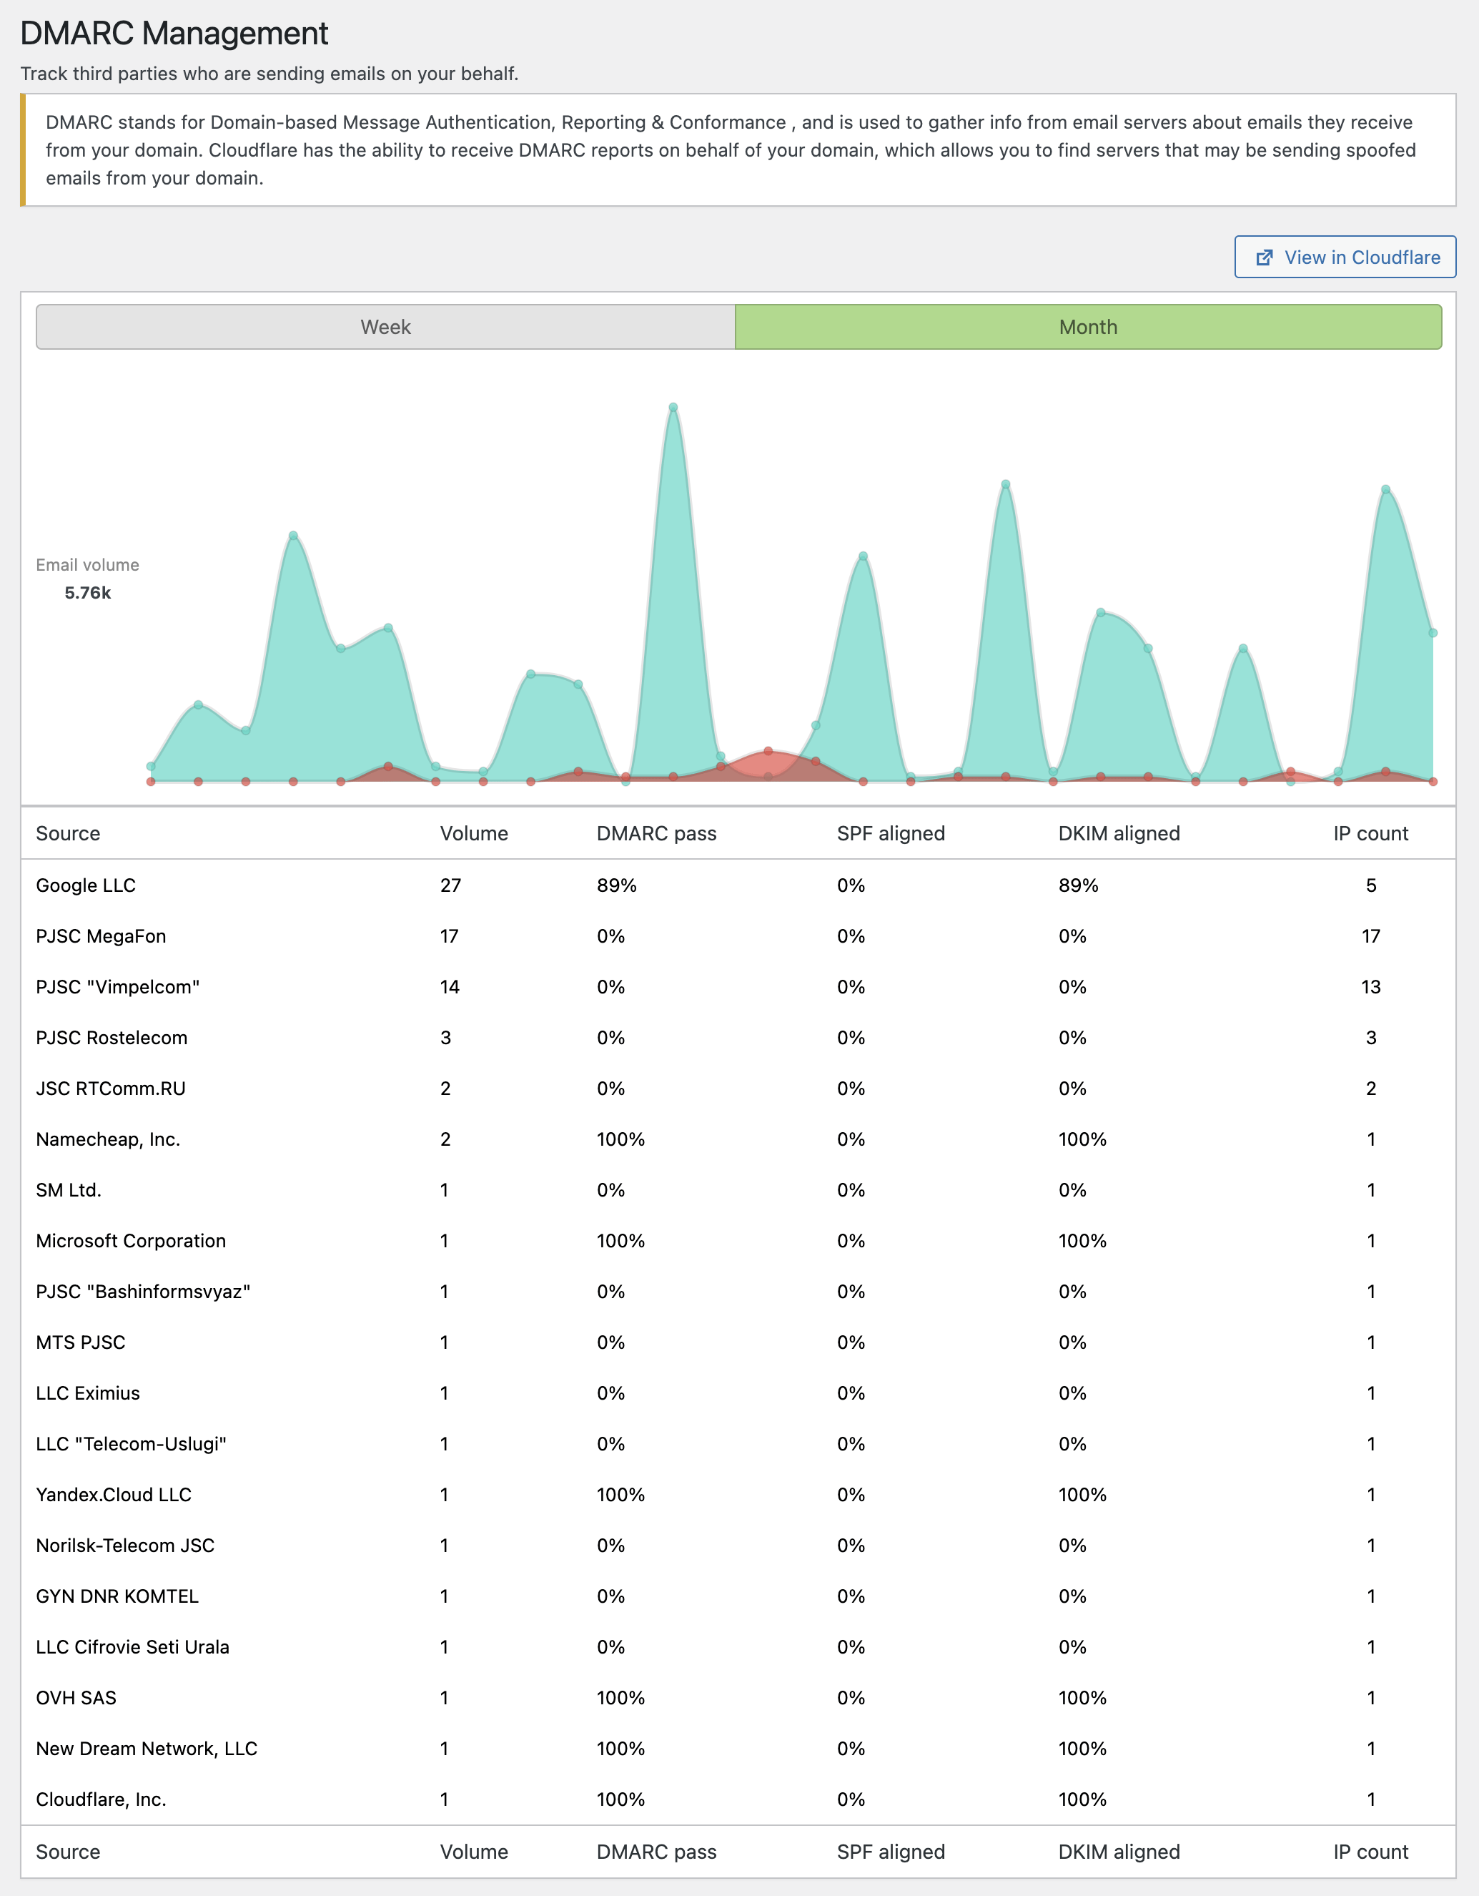Select the MTS PJSC source row
The height and width of the screenshot is (1896, 1479).
pos(738,1342)
